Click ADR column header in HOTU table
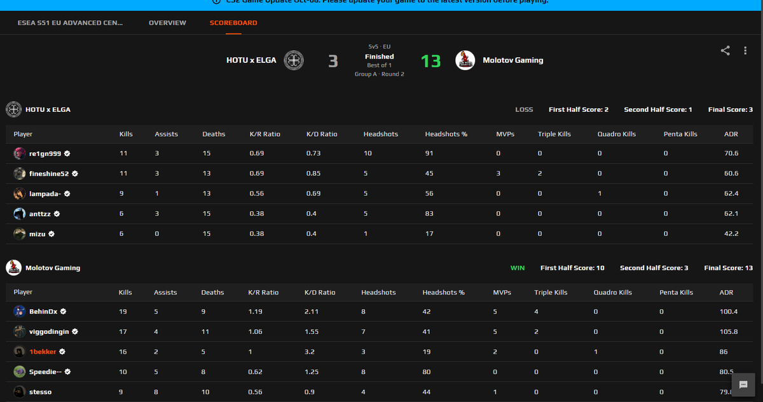 coord(731,134)
